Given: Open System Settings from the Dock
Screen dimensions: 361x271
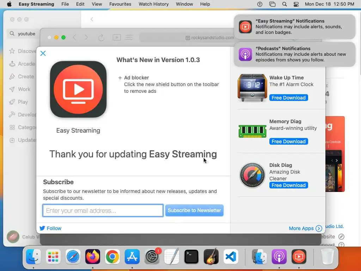Looking at the screenshot, I should (152, 257).
